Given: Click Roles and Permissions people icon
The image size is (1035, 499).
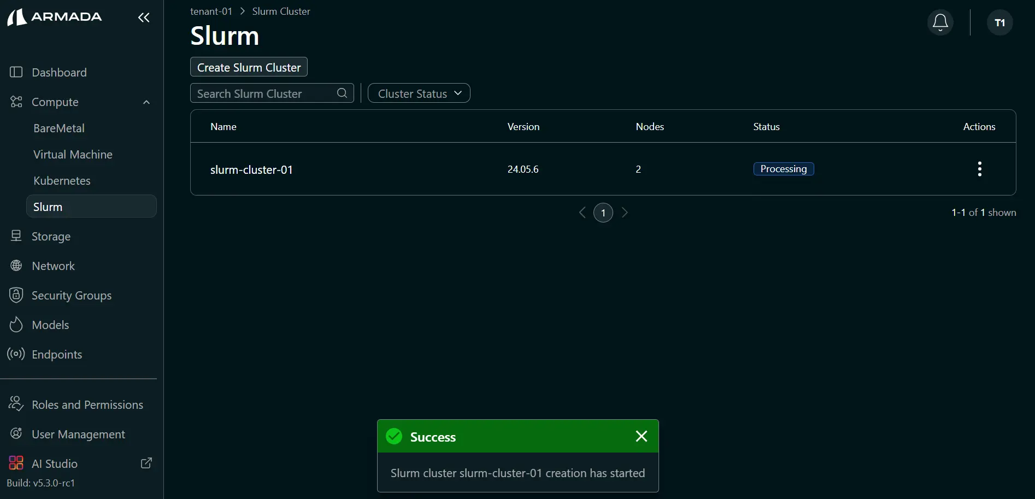Looking at the screenshot, I should [x=16, y=404].
